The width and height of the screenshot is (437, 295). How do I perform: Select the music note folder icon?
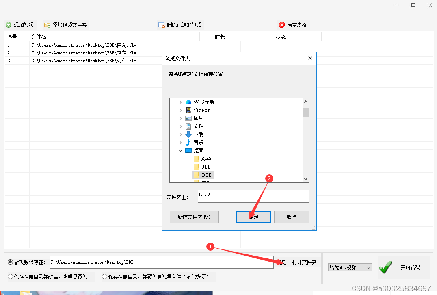click(x=188, y=142)
